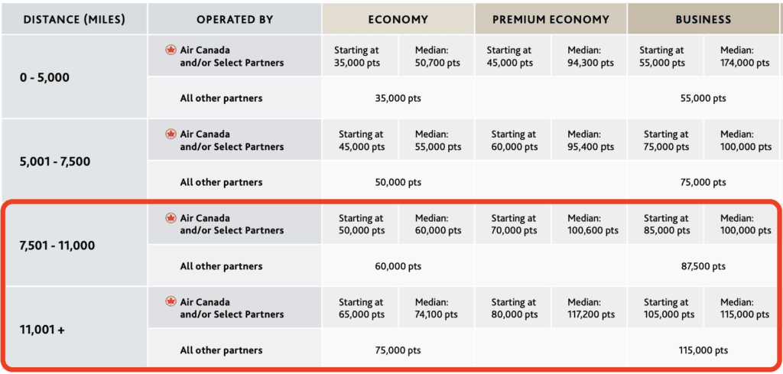Click the Air Canada logo in 5,001 - 7,500 row
The height and width of the screenshot is (374, 783).
[x=171, y=135]
